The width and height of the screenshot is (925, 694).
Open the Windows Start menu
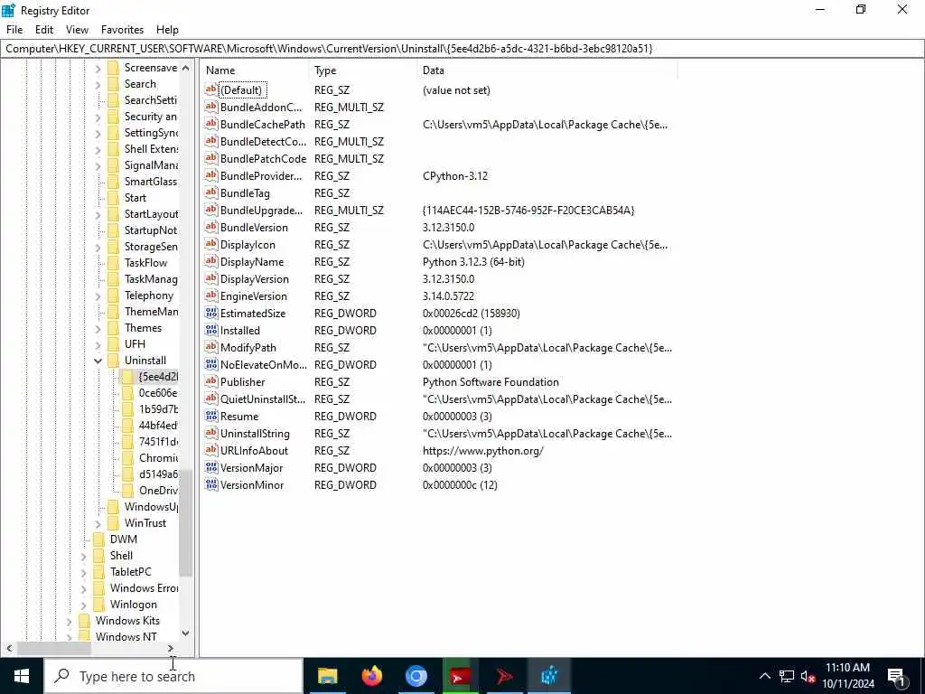pyautogui.click(x=22, y=676)
